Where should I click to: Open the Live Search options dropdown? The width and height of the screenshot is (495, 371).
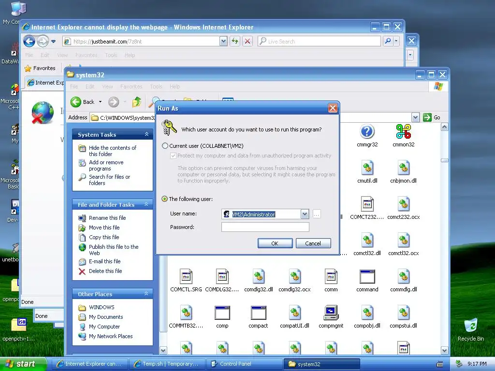396,41
